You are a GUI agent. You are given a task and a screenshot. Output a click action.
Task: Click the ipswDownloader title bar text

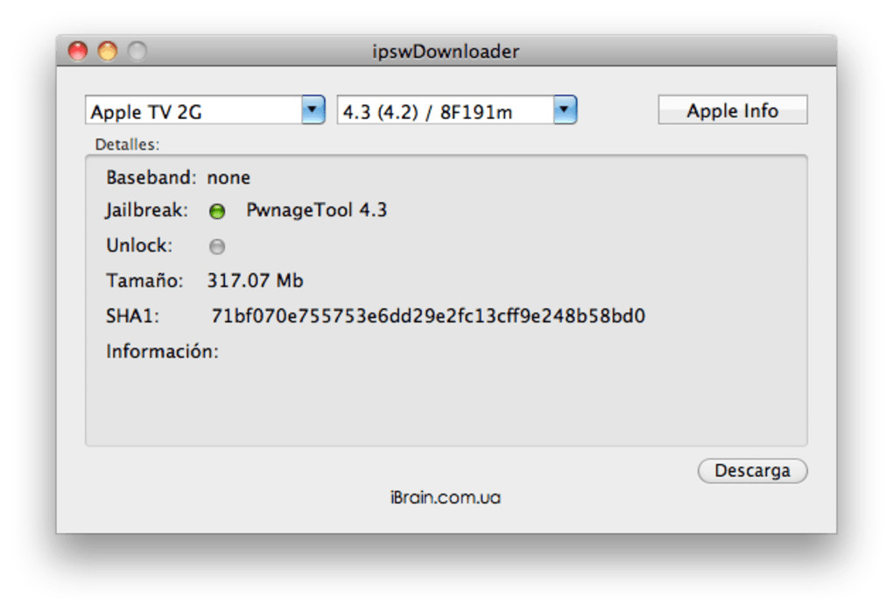coord(446,52)
